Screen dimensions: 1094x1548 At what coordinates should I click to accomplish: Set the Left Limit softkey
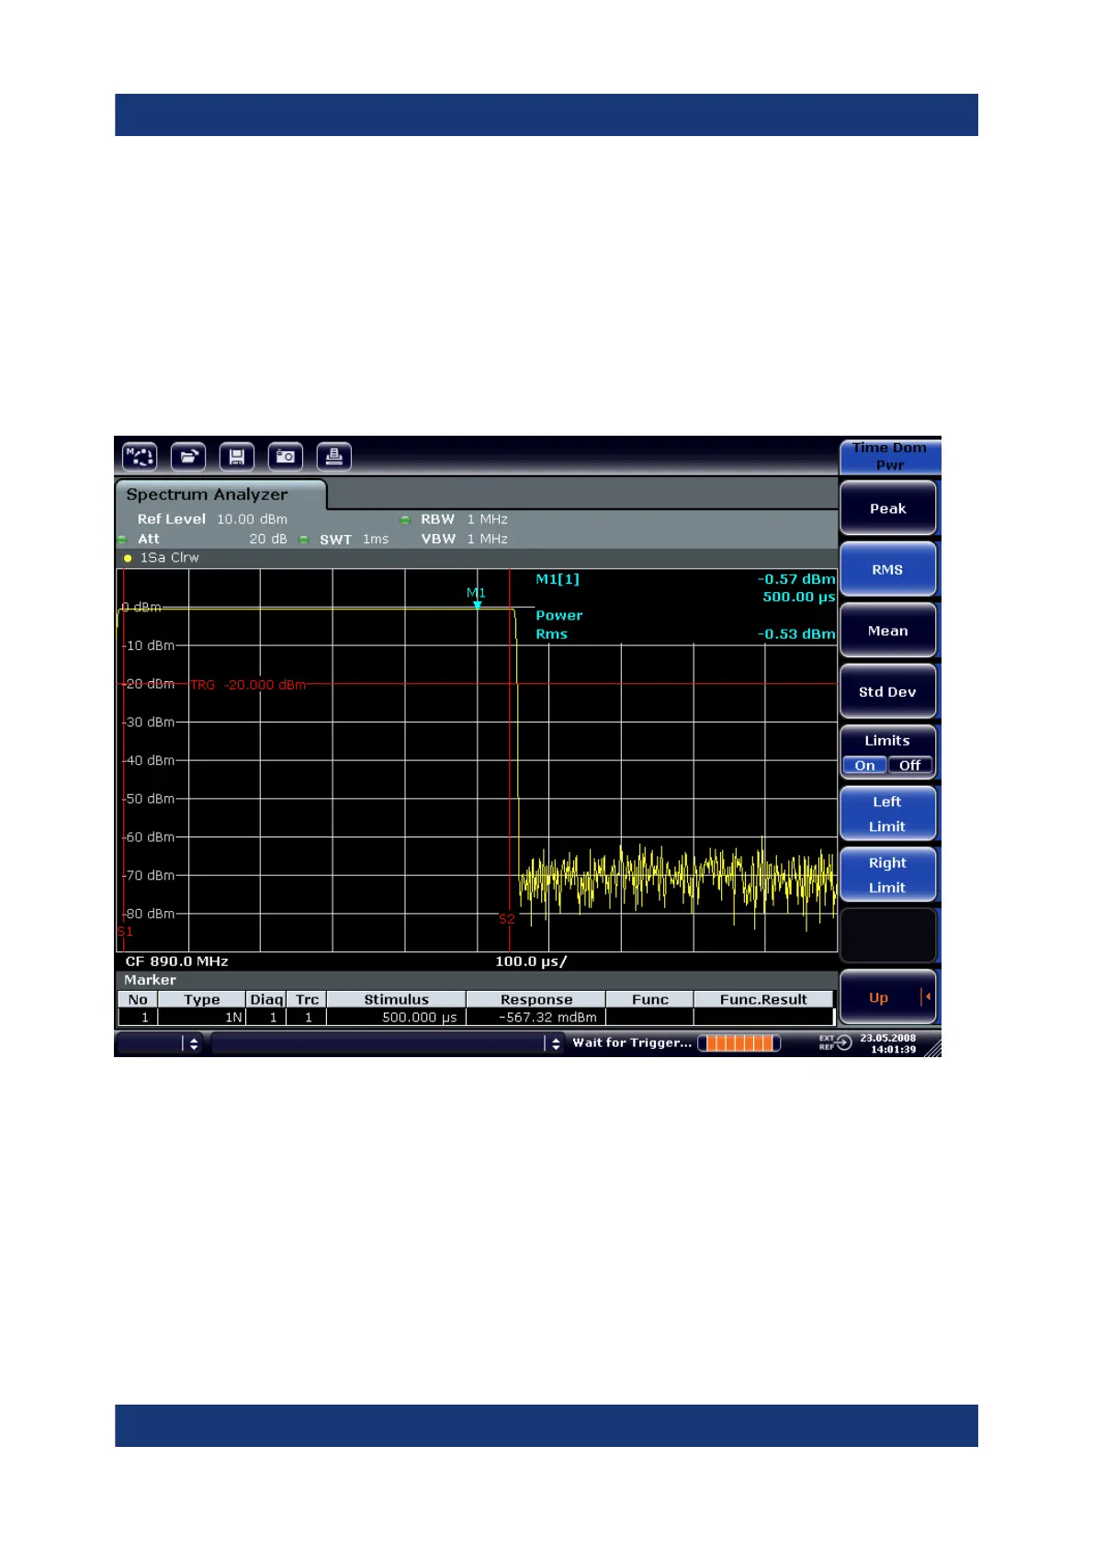(x=887, y=814)
